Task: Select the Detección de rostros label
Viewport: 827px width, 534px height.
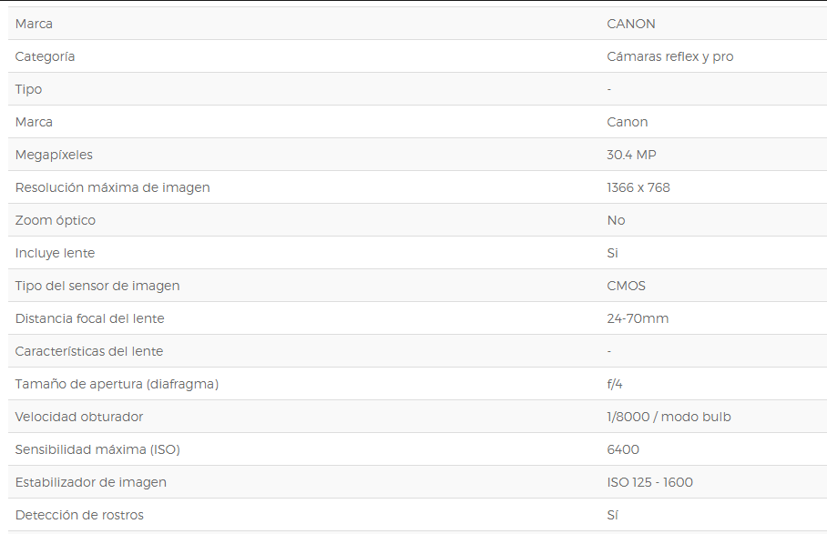Action: 79,515
